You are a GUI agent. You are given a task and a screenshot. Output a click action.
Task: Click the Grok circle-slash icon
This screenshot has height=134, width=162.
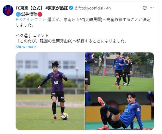(x=145, y=8)
